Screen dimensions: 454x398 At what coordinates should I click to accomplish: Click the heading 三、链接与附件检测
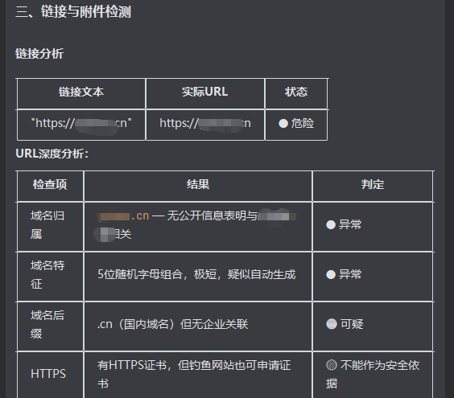click(x=73, y=12)
